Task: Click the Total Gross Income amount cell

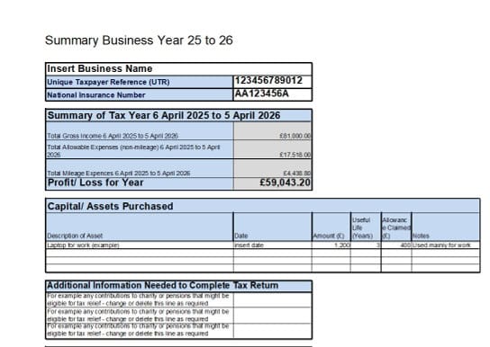Action: (273, 130)
